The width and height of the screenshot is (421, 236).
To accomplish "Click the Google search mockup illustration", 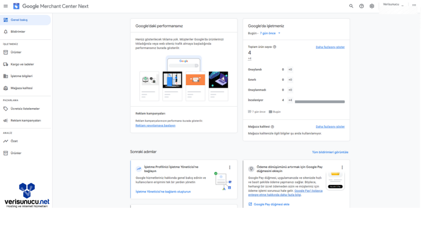I will tap(184, 64).
